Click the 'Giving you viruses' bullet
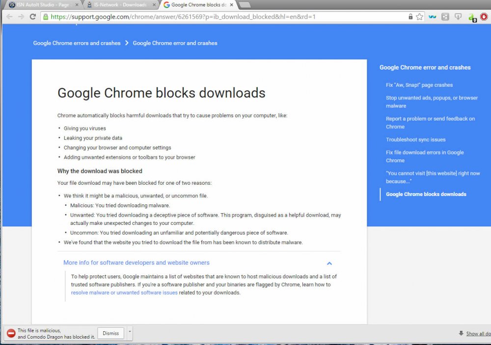The image size is (491, 345). [85, 128]
